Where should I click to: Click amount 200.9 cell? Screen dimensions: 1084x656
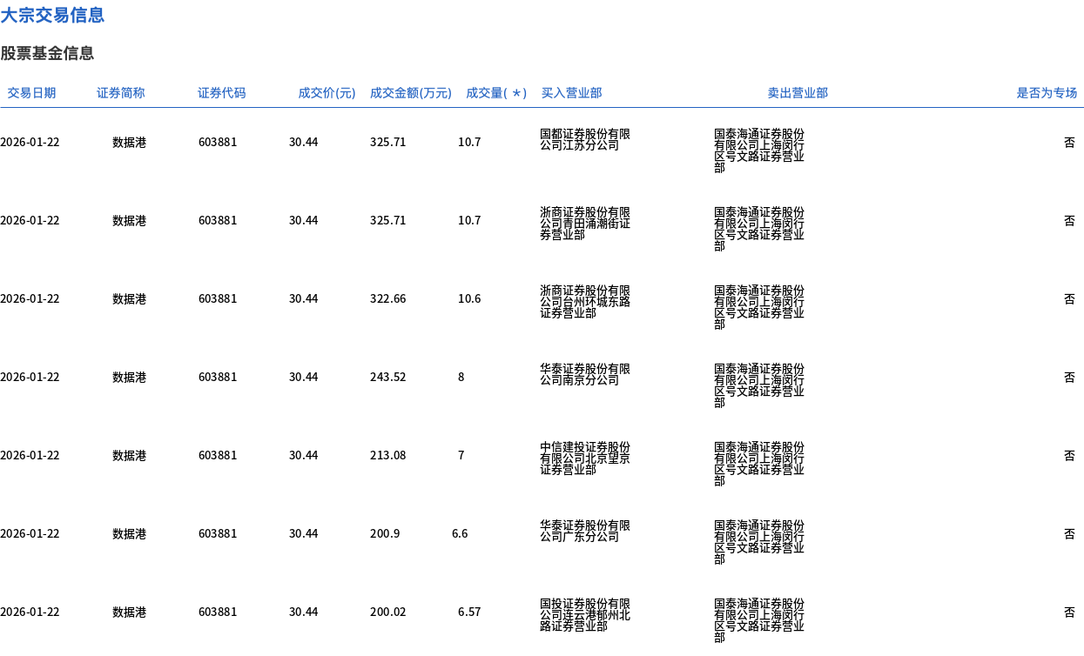coord(385,533)
